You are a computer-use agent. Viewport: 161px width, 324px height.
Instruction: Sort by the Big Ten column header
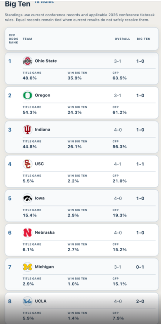click(144, 39)
